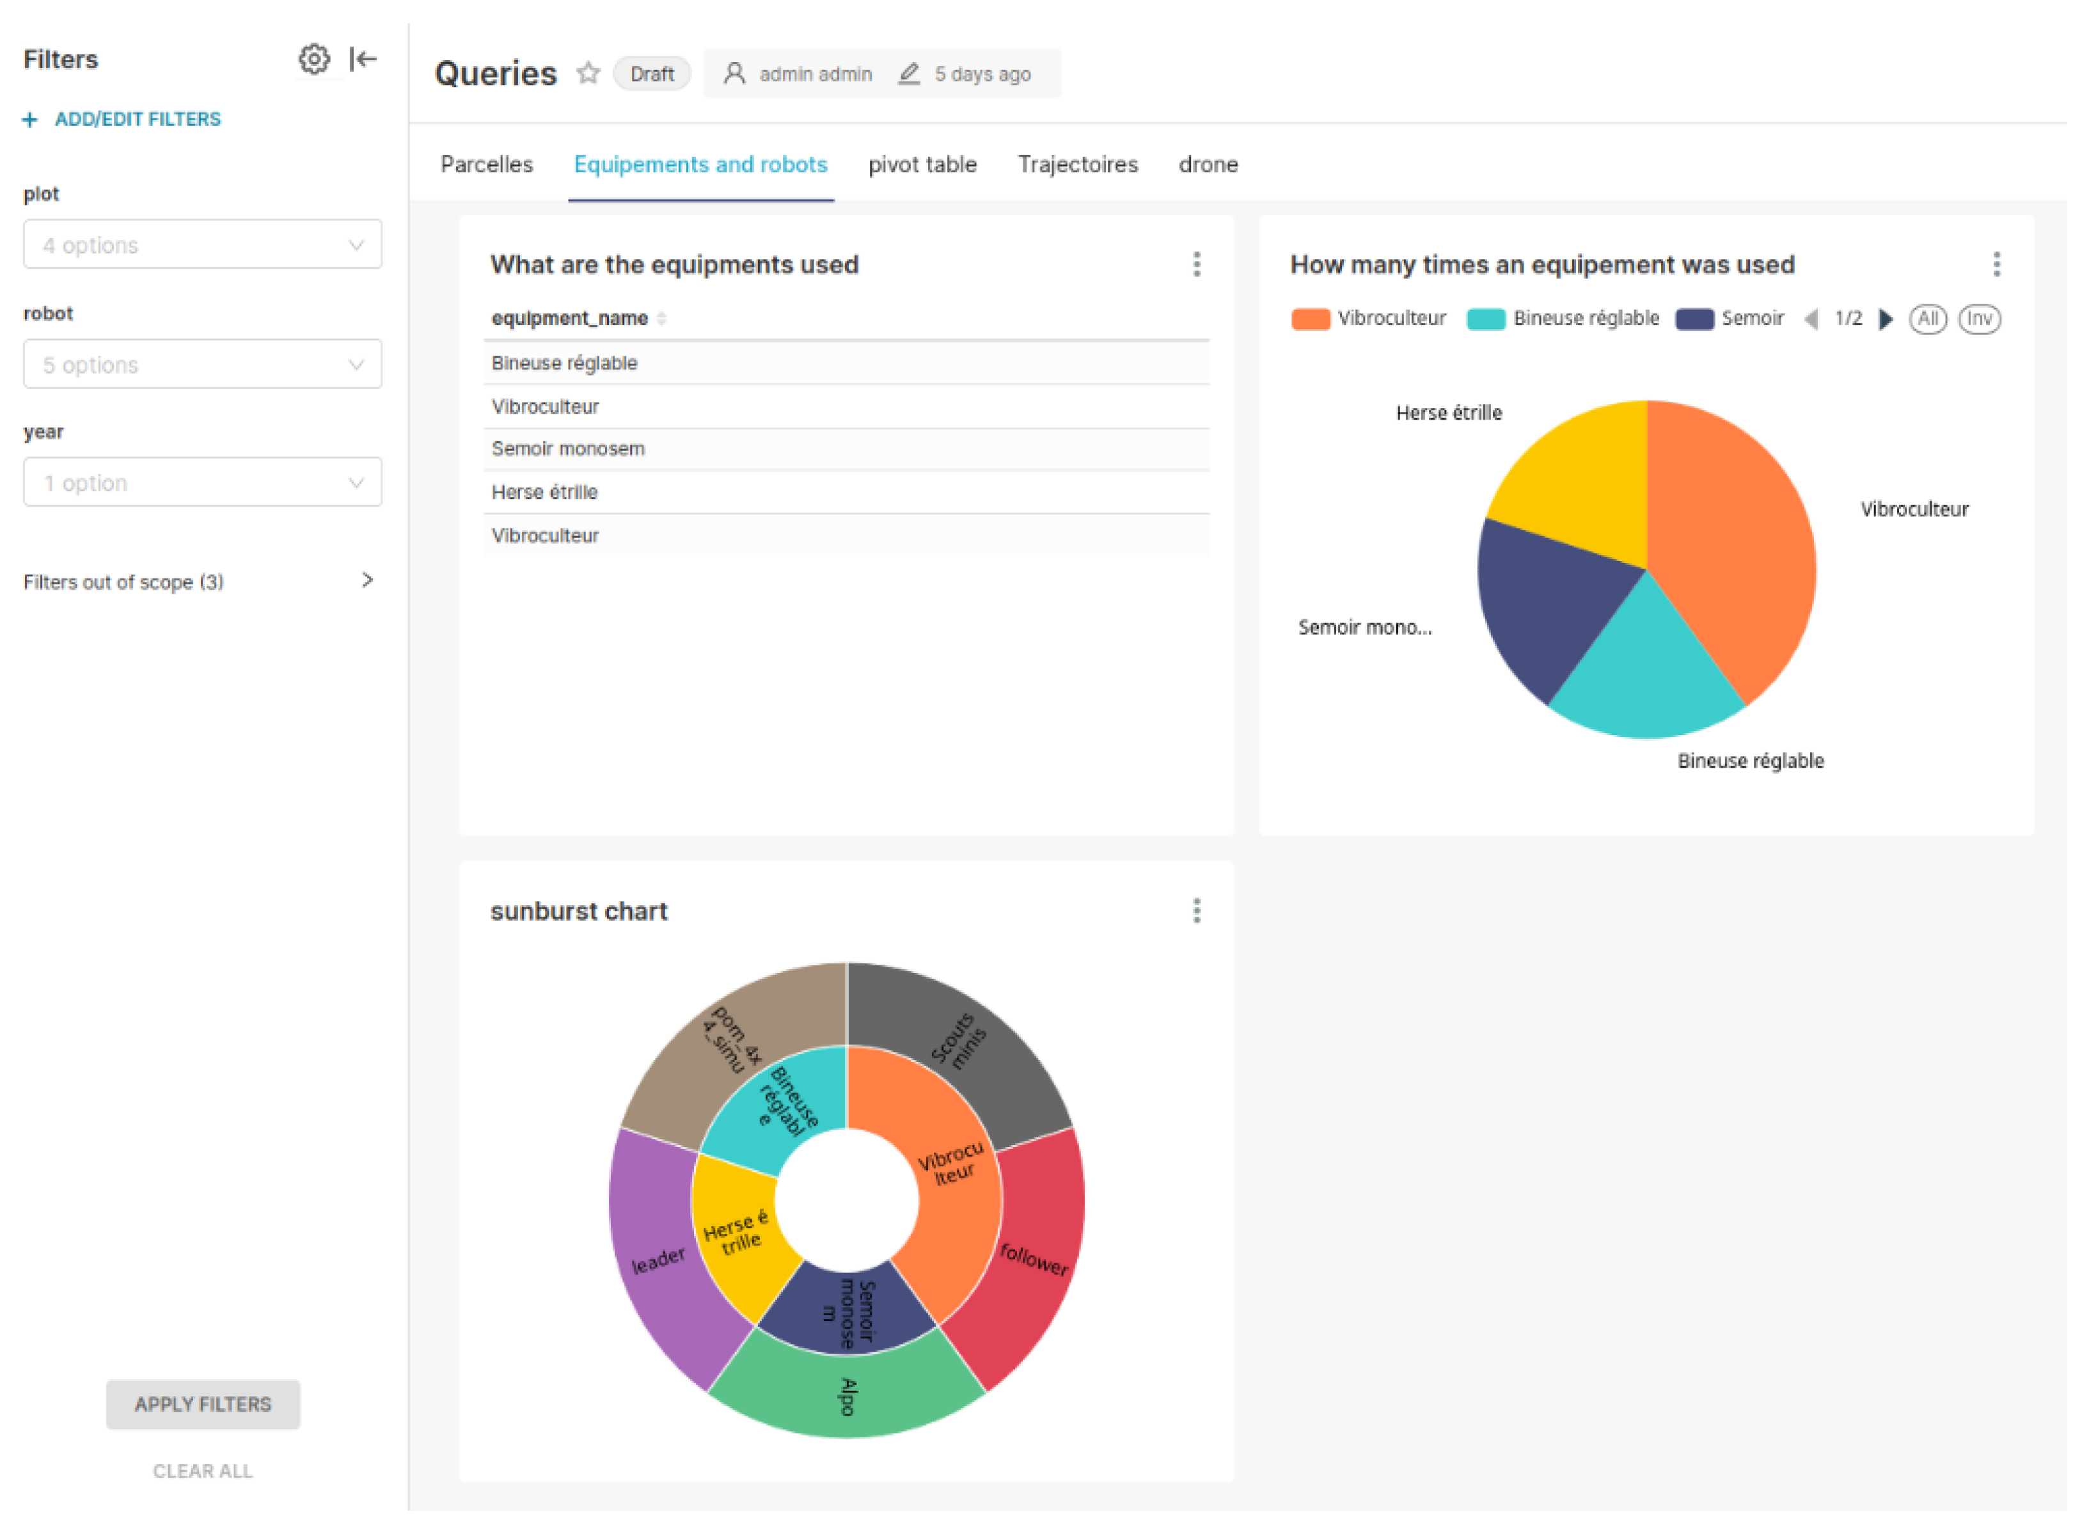This screenshot has width=2089, height=1534.
Task: Open menu for equipments used table chart
Action: pyautogui.click(x=1196, y=265)
